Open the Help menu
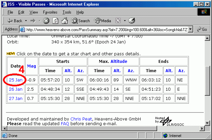212x140 pixels. pos(80,12)
